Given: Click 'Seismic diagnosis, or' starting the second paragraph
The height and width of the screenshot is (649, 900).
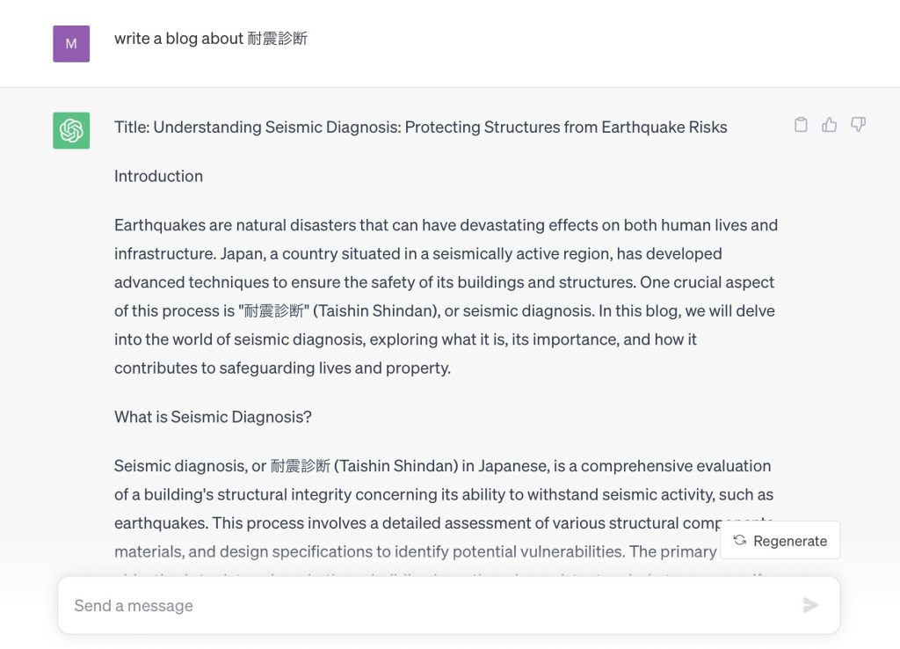Looking at the screenshot, I should click(190, 466).
